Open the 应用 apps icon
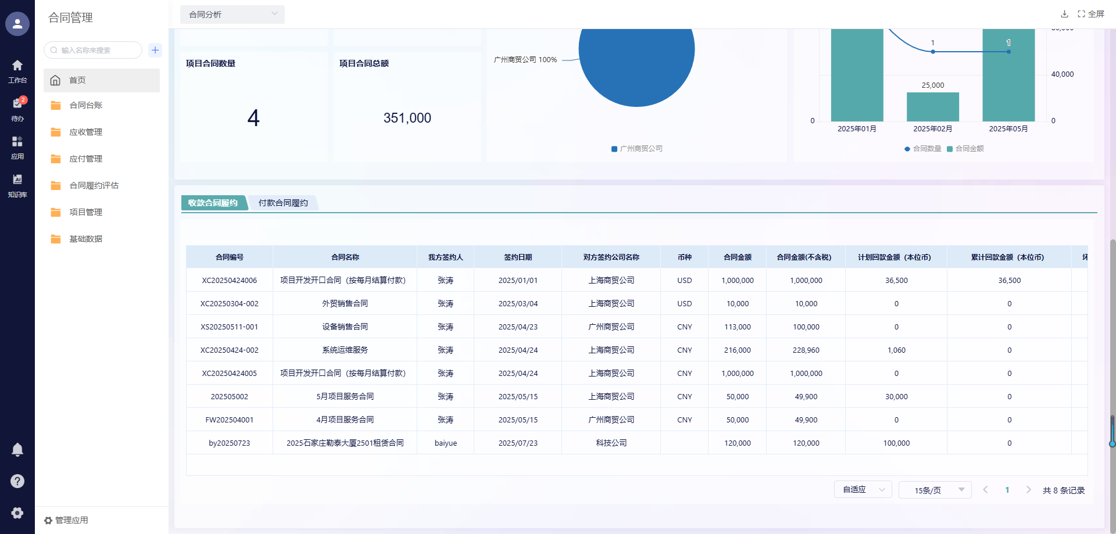Viewport: 1116px width, 534px height. coord(17,147)
